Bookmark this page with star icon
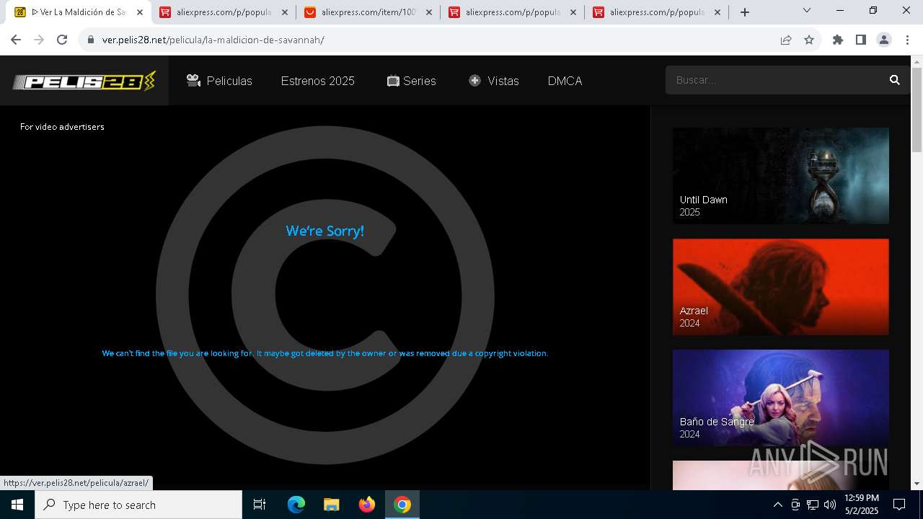Image resolution: width=923 pixels, height=519 pixels. click(x=809, y=40)
